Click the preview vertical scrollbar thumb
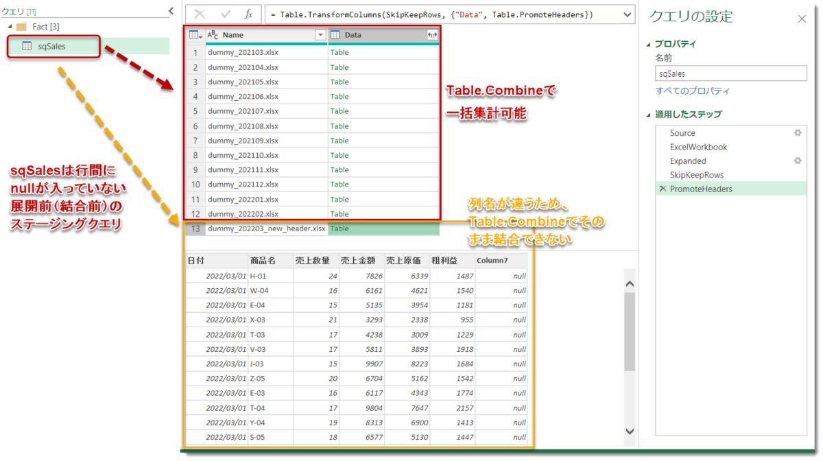Viewport: 823px width, 461px height. [x=630, y=331]
